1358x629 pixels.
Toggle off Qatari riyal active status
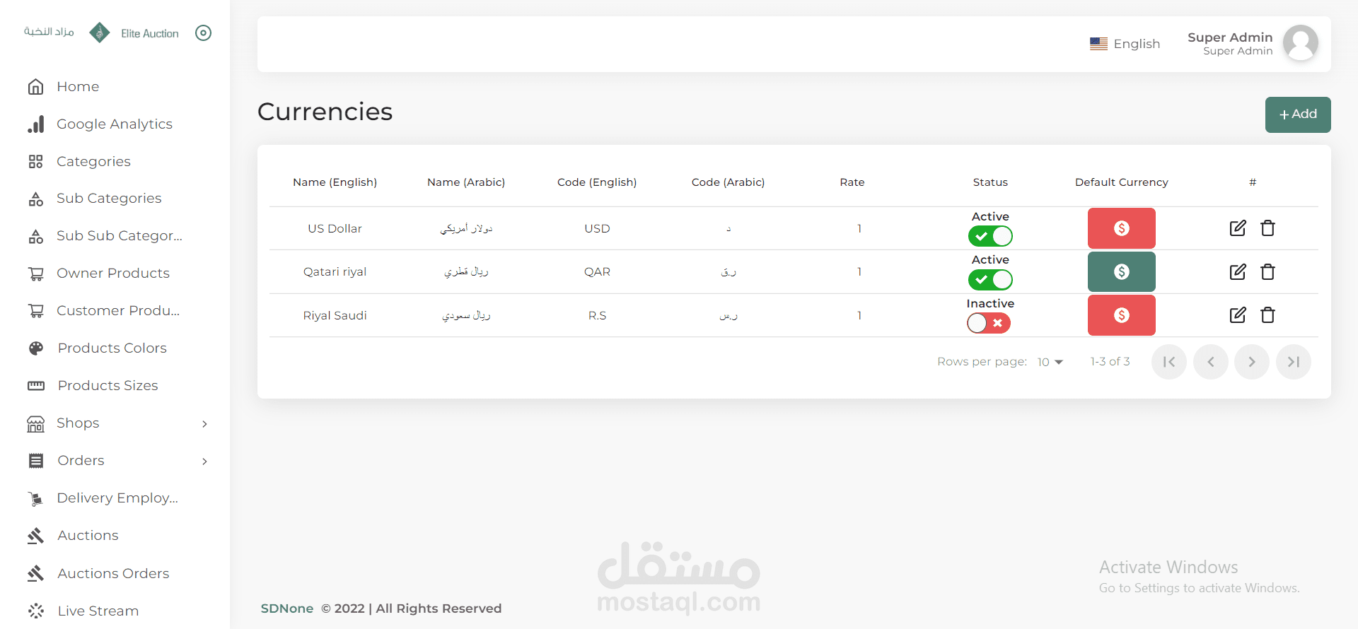pos(990,280)
